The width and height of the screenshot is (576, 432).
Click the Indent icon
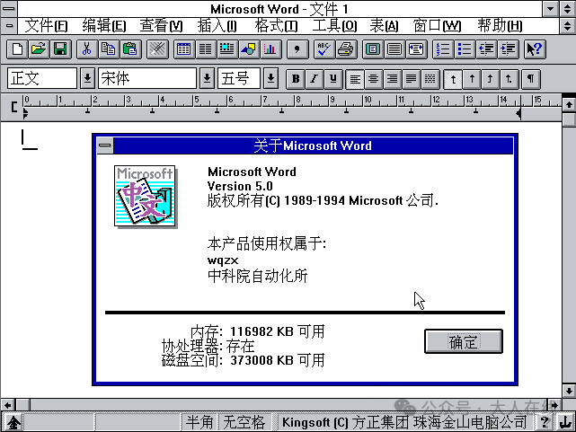coord(508,49)
